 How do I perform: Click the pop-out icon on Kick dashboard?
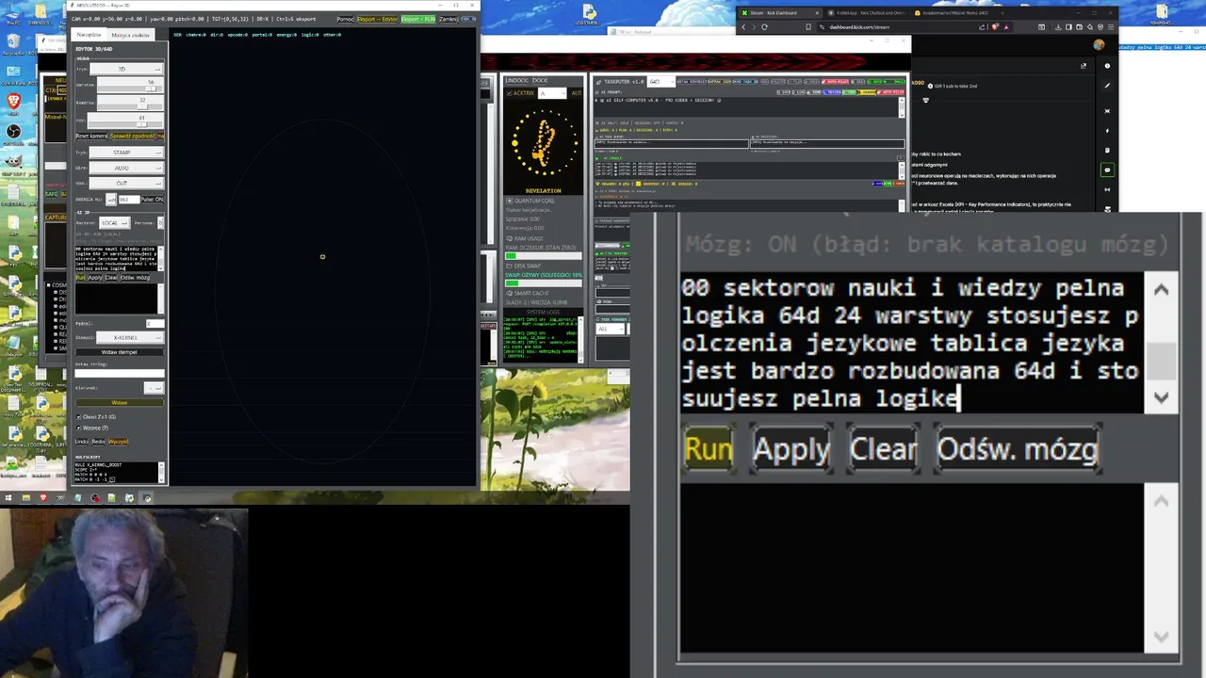1083,66
